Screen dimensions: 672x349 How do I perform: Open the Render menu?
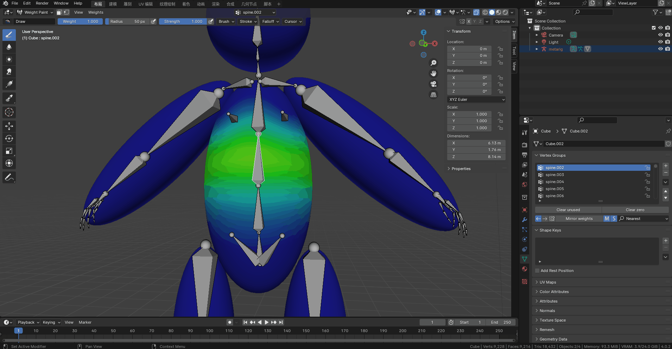coord(42,3)
